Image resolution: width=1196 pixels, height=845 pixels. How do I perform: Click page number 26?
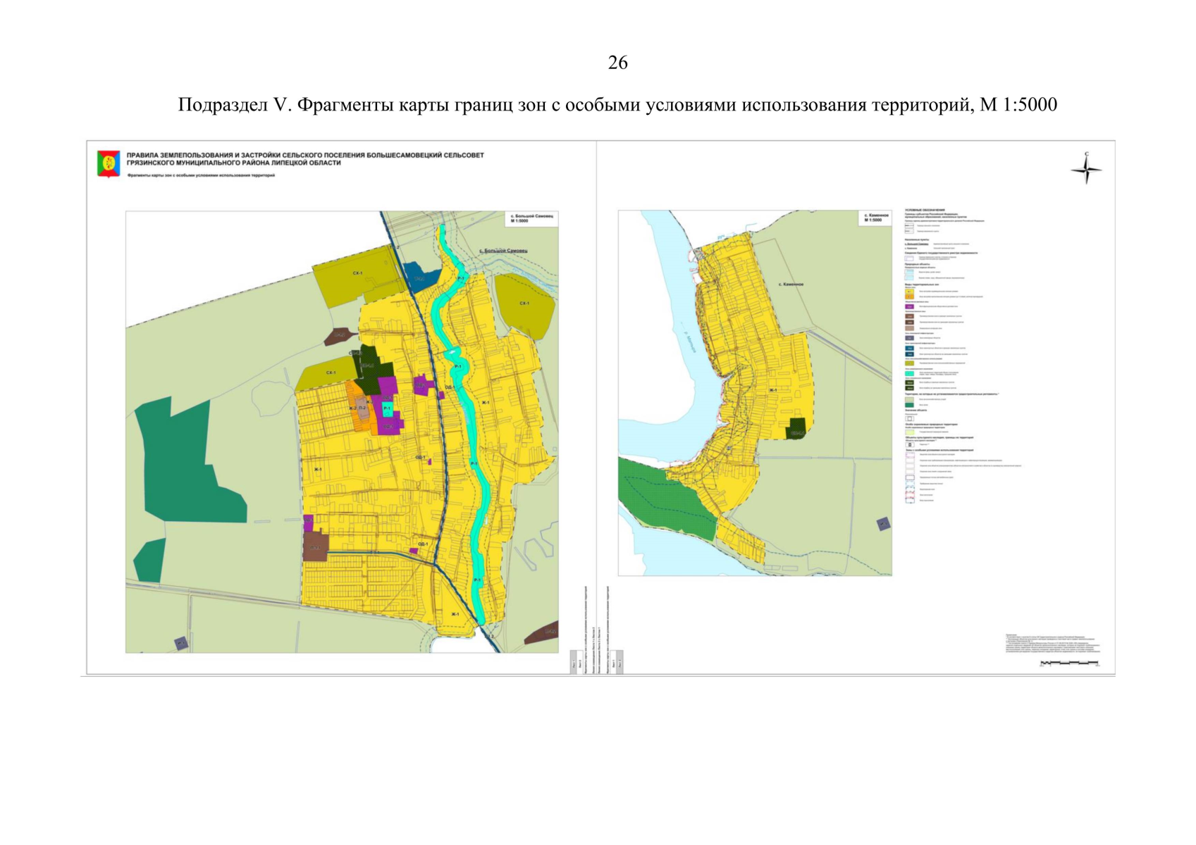click(617, 63)
